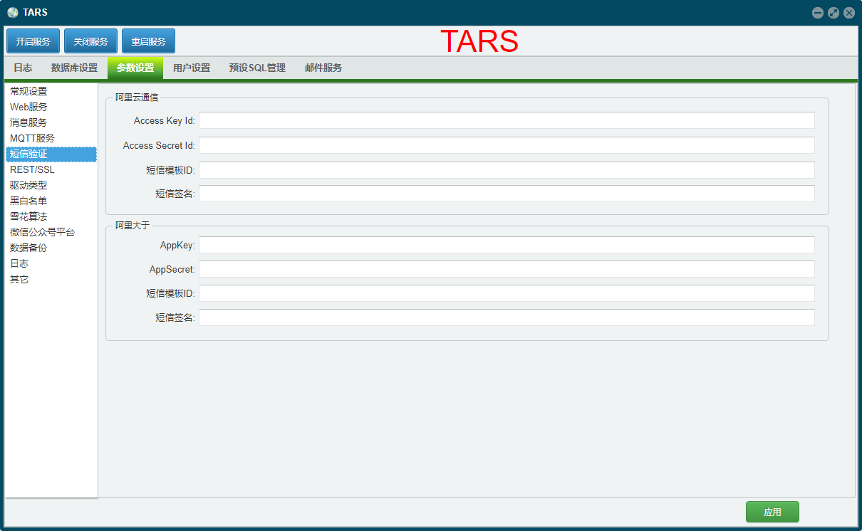Click 阿里云通信 短信签名 input field
Viewport: 862px width, 531px height.
tap(507, 194)
